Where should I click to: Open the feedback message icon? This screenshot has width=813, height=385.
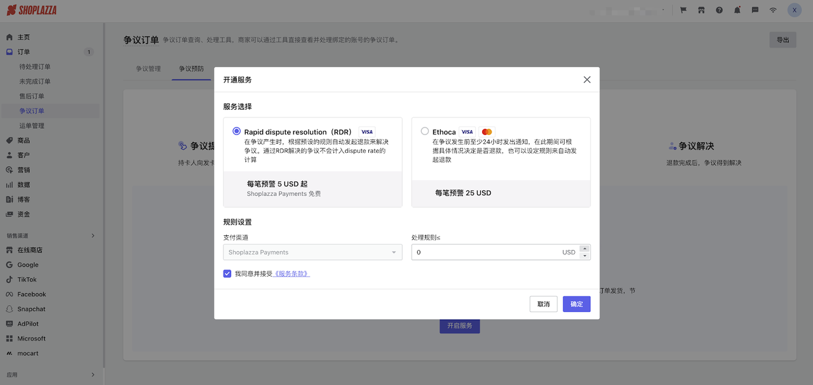tap(754, 10)
